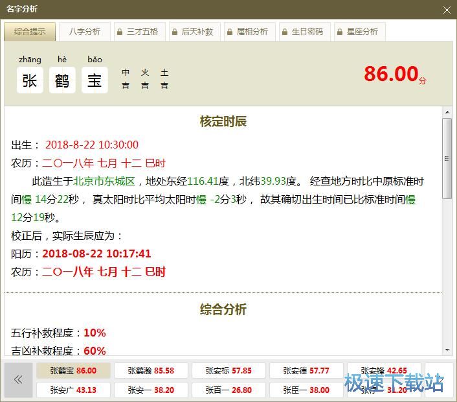Click the vertical scrollbar thumb

(447, 158)
